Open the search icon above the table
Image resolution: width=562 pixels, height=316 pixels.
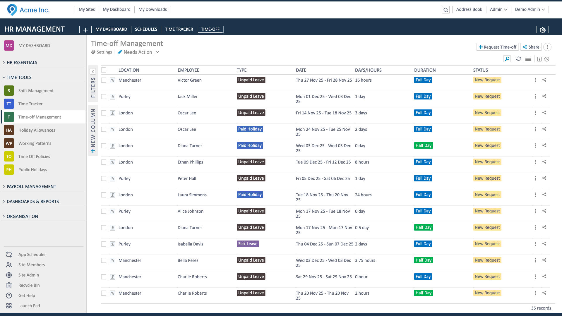(507, 59)
